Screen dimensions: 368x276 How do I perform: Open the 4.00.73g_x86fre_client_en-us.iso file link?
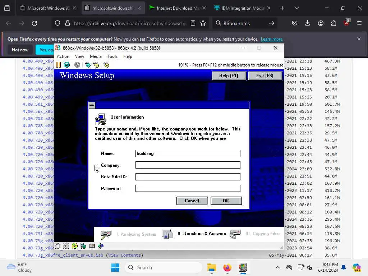[63, 255]
